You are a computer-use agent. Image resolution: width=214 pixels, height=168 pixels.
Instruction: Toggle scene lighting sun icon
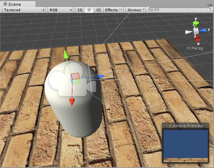tap(89, 10)
